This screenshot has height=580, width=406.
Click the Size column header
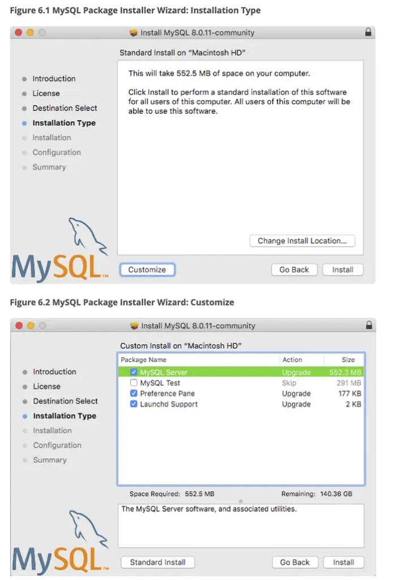tap(348, 360)
